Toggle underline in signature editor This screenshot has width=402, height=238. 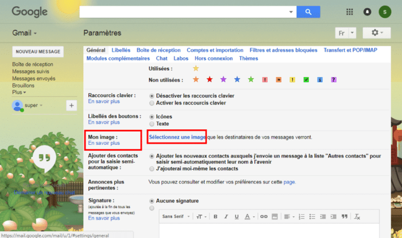click(x=237, y=217)
